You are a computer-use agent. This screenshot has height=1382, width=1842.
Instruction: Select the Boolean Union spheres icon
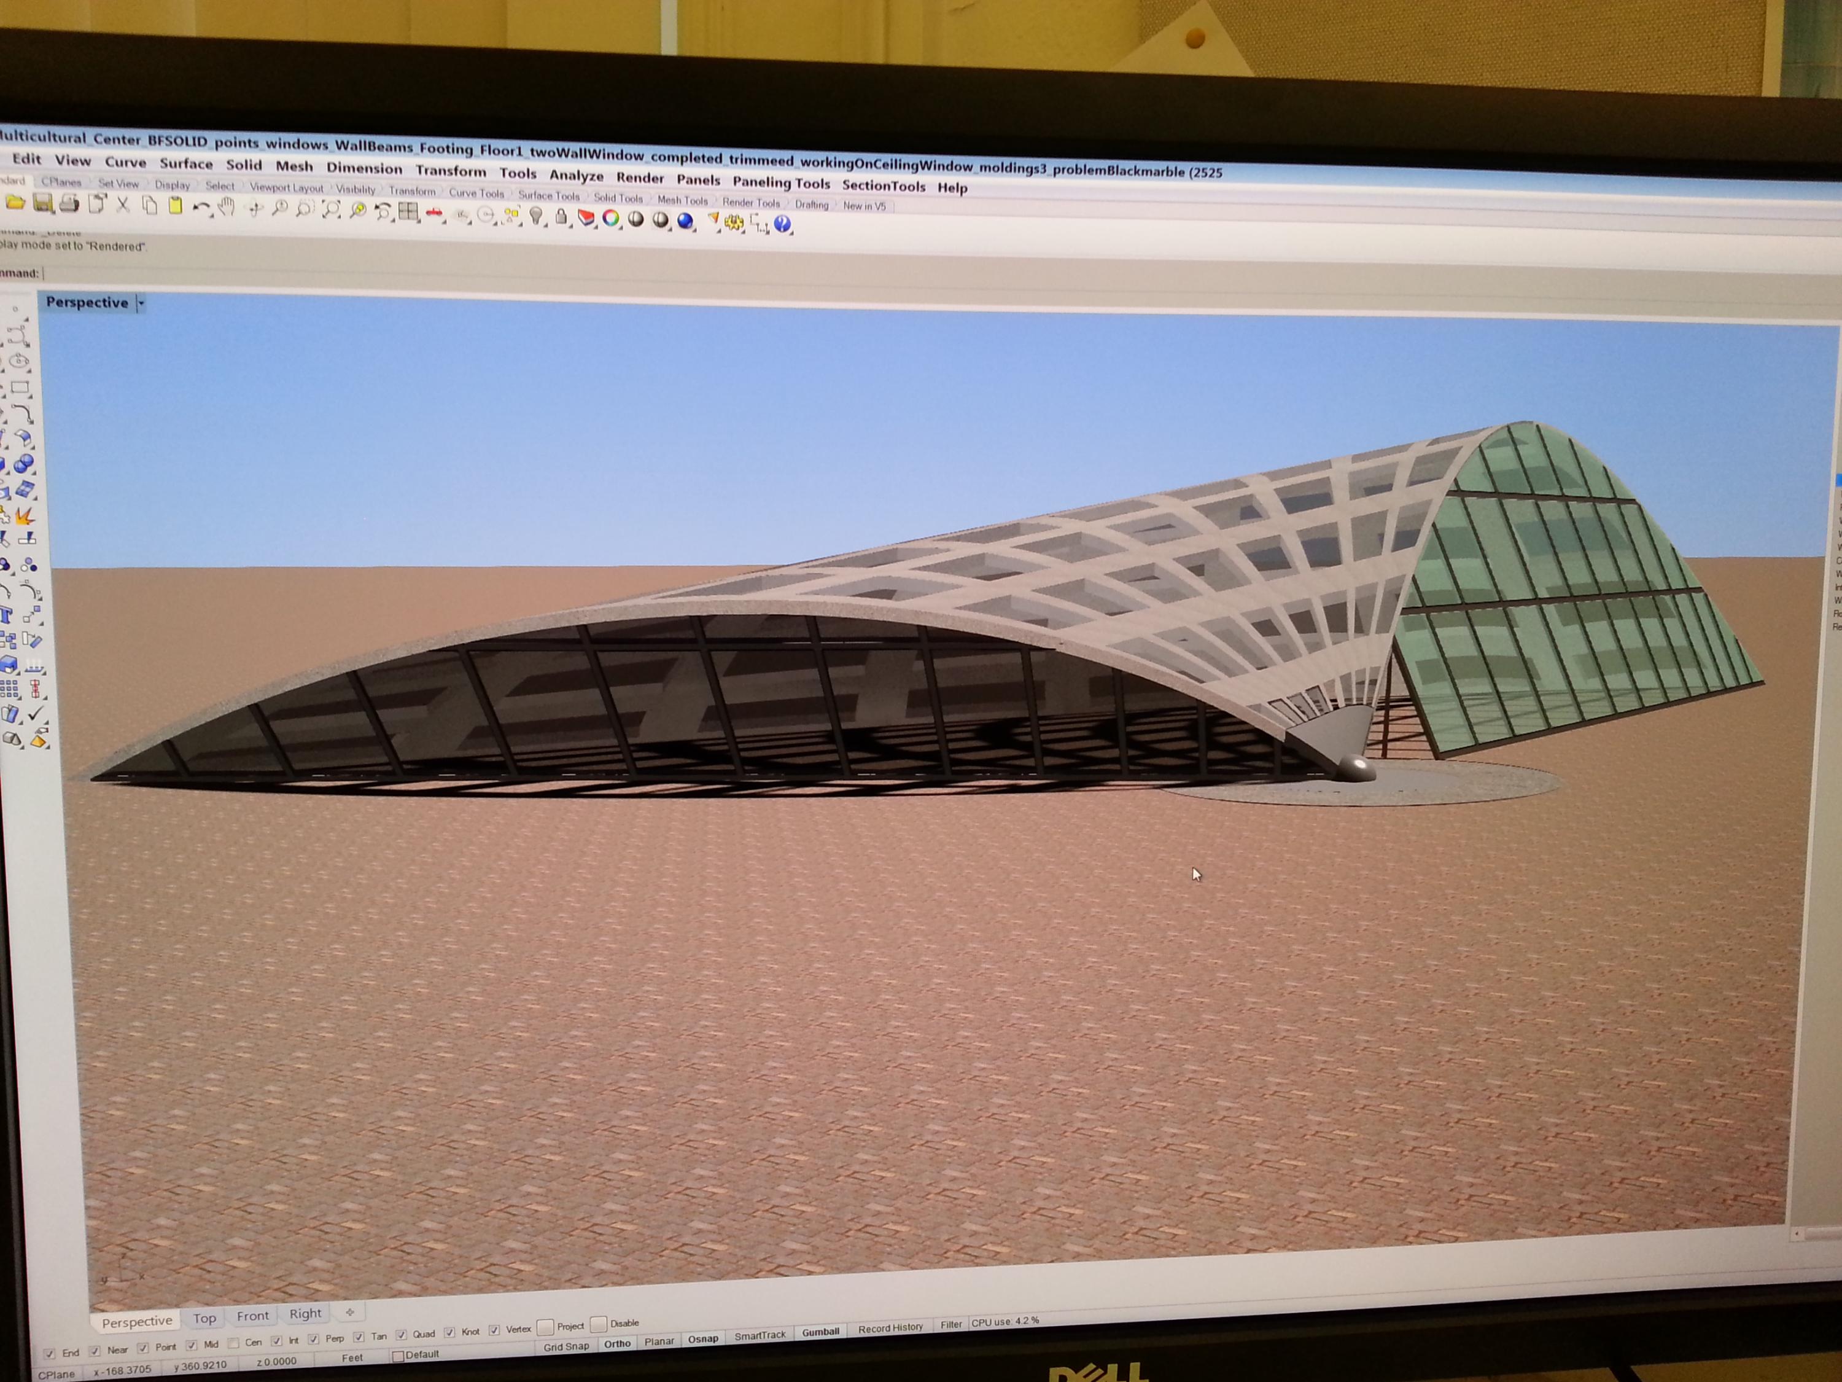pyautogui.click(x=23, y=464)
